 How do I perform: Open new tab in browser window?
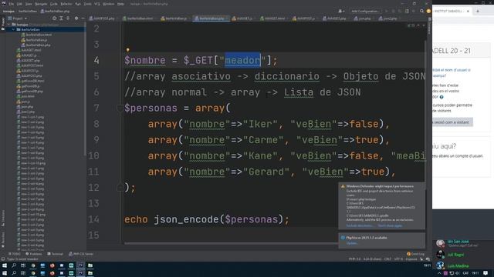[478, 11]
